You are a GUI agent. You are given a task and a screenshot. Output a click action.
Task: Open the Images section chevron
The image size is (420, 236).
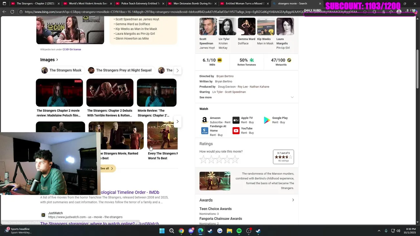click(x=57, y=60)
